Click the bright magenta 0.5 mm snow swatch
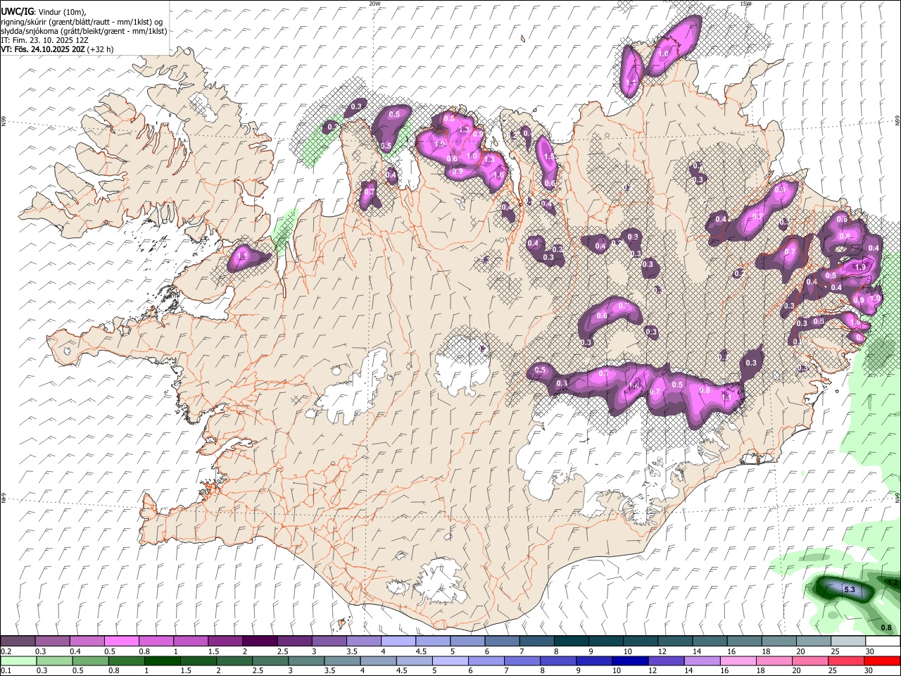The height and width of the screenshot is (676, 901). [x=121, y=641]
